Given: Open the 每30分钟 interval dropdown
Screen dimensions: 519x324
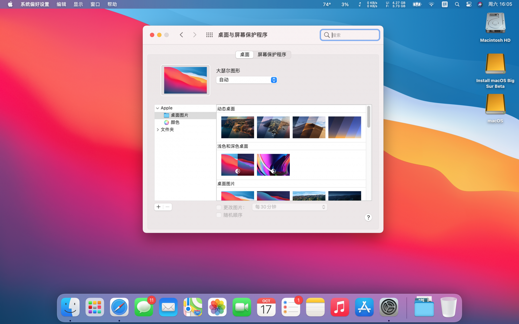Looking at the screenshot, I should click(x=290, y=207).
